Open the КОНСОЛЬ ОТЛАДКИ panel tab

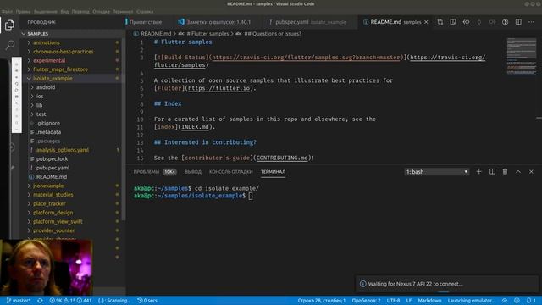[x=231, y=172]
